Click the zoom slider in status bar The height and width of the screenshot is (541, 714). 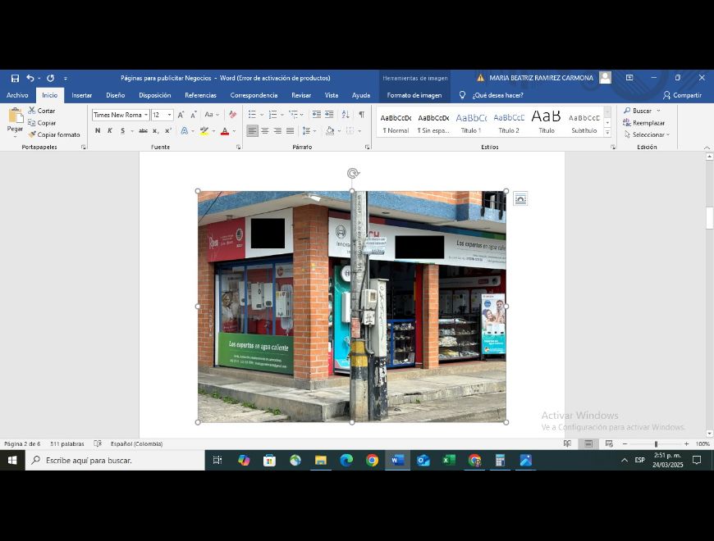656,443
